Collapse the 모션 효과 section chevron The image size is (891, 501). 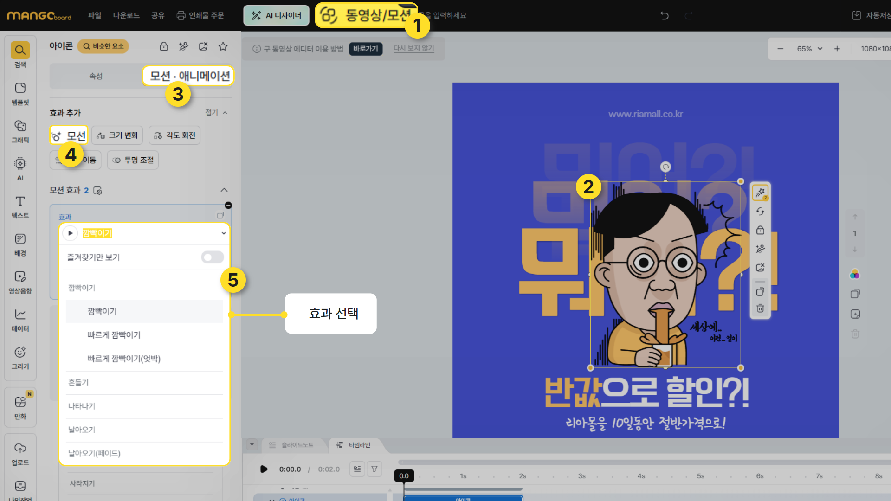224,190
